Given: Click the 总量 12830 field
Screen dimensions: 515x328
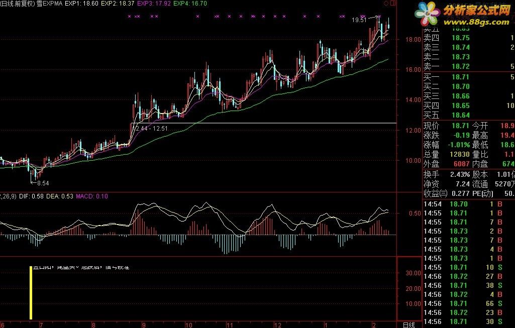Looking at the screenshot, I should pos(447,154).
